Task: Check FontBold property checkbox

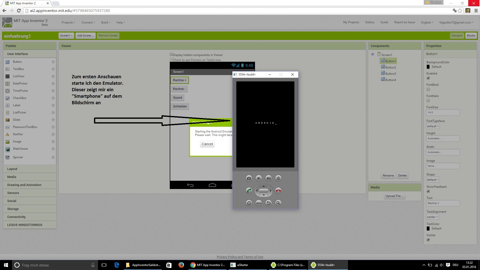Action: coord(428,89)
